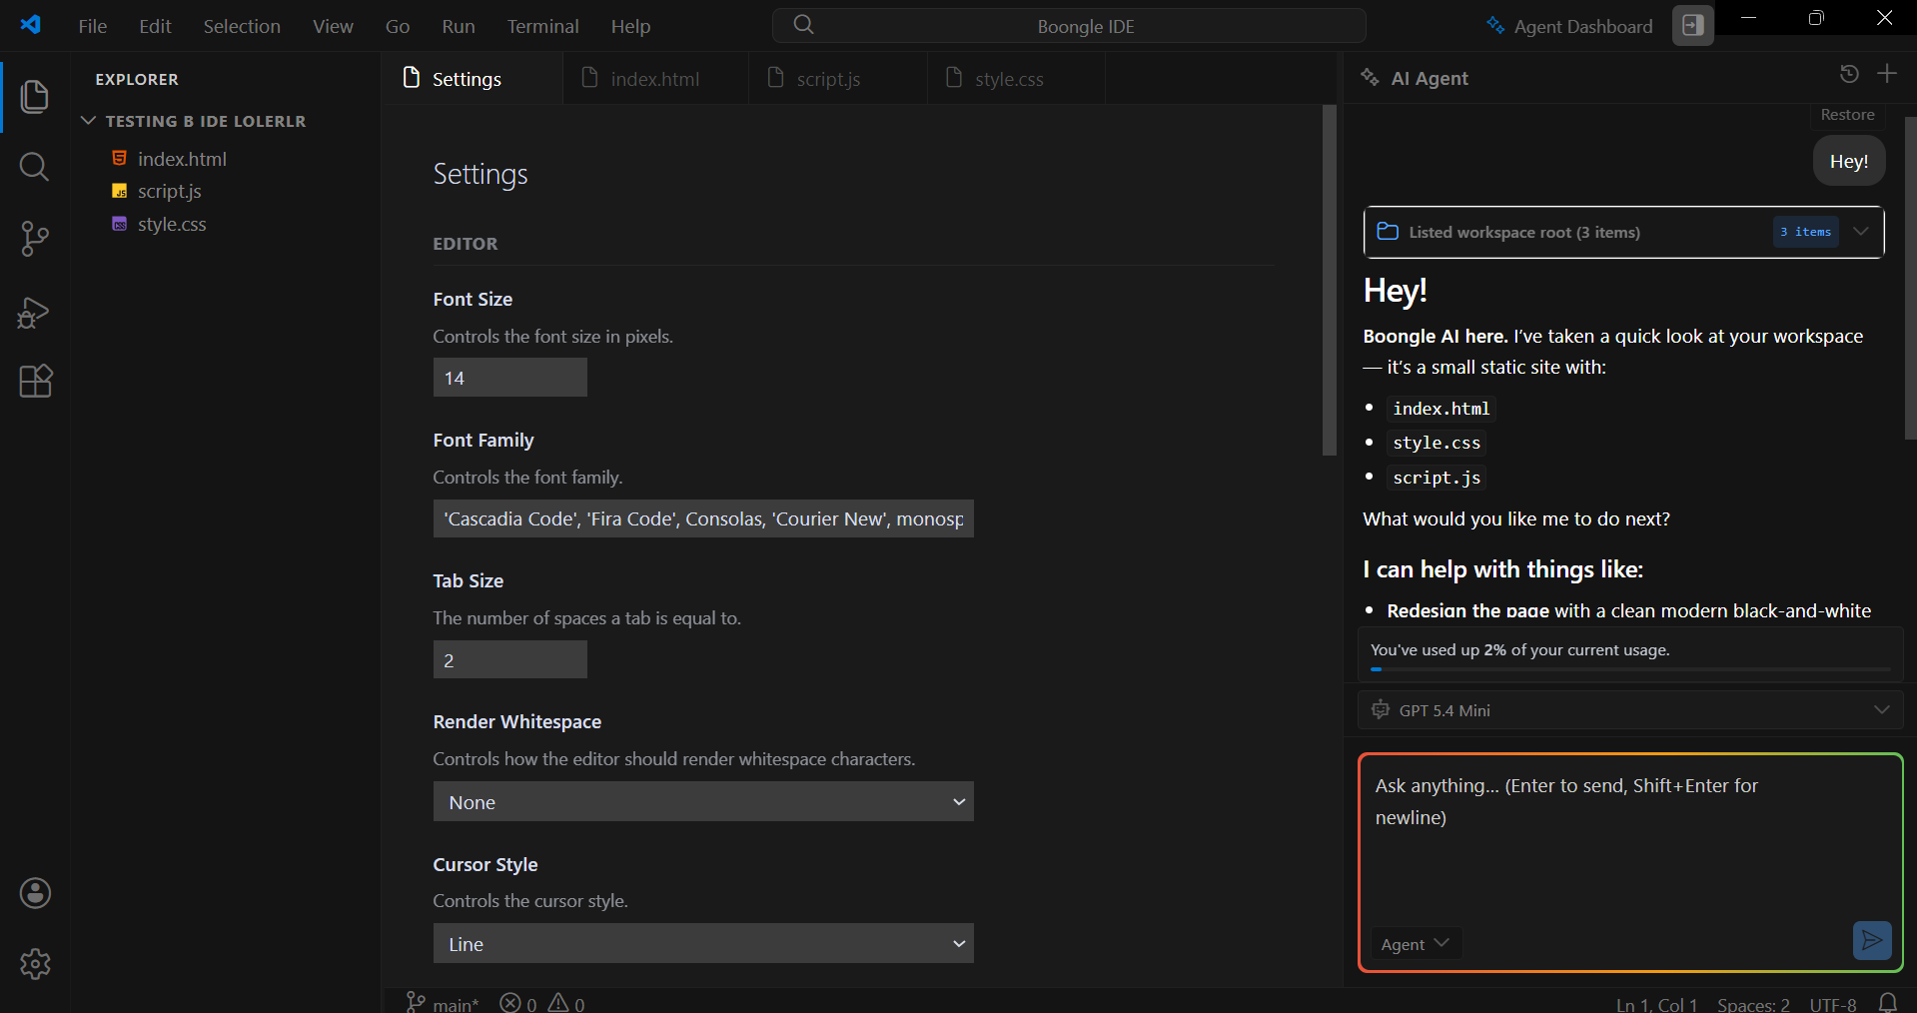Click the AI Agent sparkle icon in panel header

pyautogui.click(x=1371, y=78)
